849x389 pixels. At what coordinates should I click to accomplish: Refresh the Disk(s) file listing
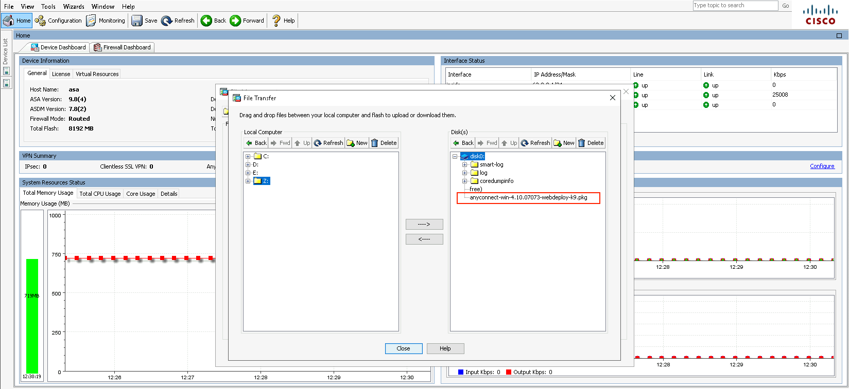tap(535, 143)
